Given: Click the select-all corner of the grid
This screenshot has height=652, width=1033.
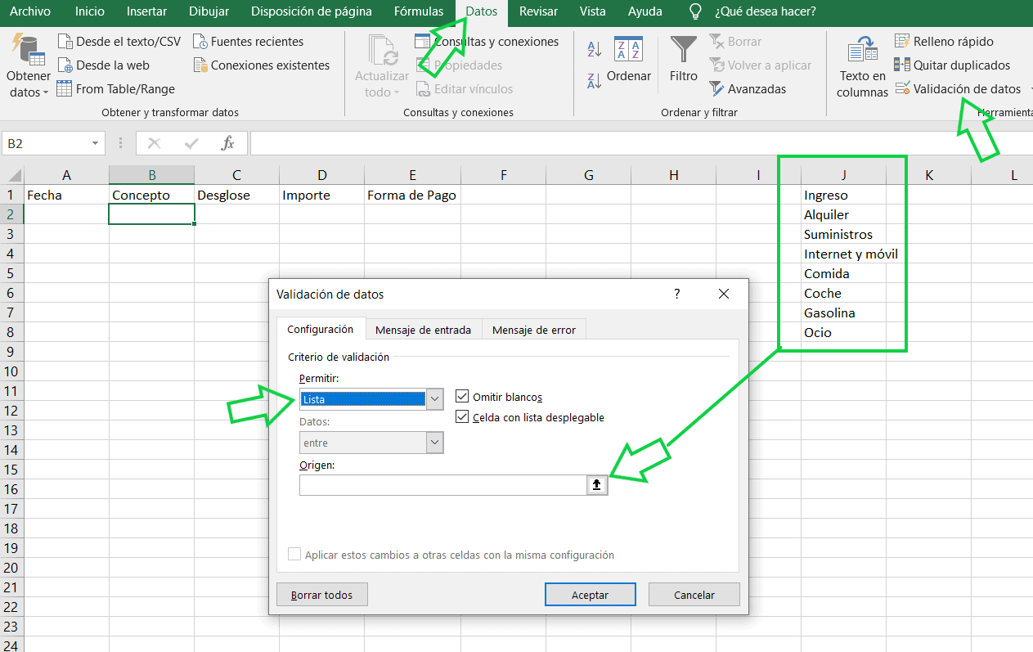Looking at the screenshot, I should 11,175.
